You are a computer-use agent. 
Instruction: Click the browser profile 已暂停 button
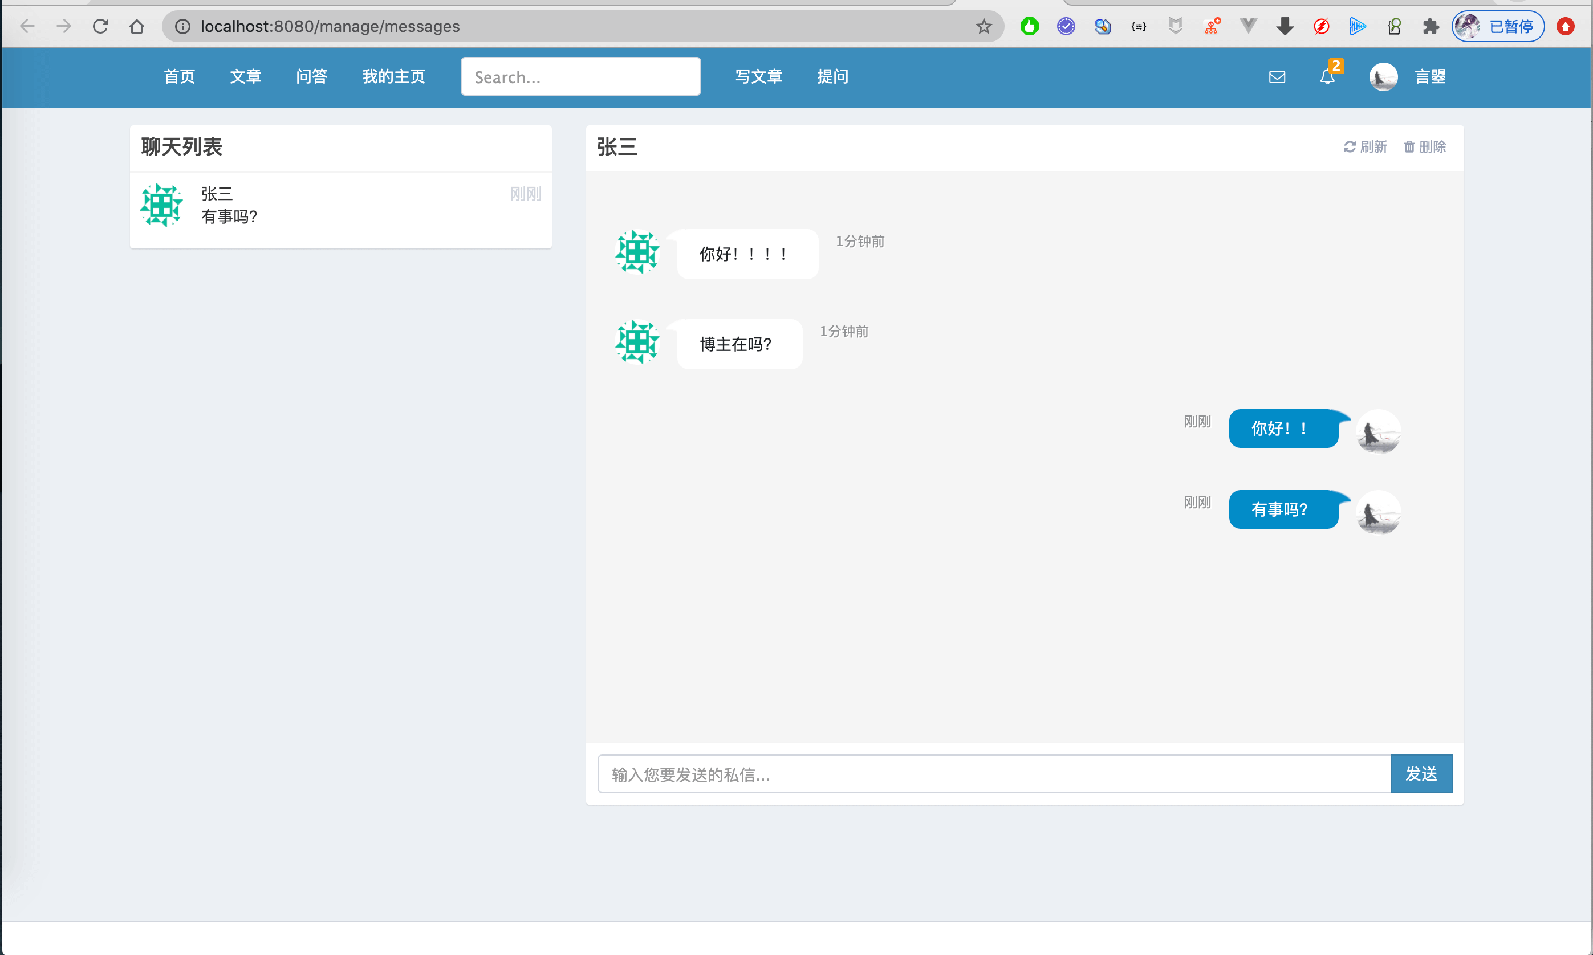click(1497, 26)
